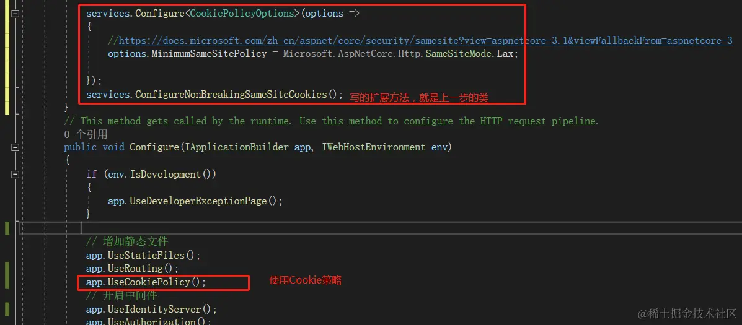742x325 pixels.
Task: Click the CookiePolicyOptions type name
Action: tap(242, 14)
